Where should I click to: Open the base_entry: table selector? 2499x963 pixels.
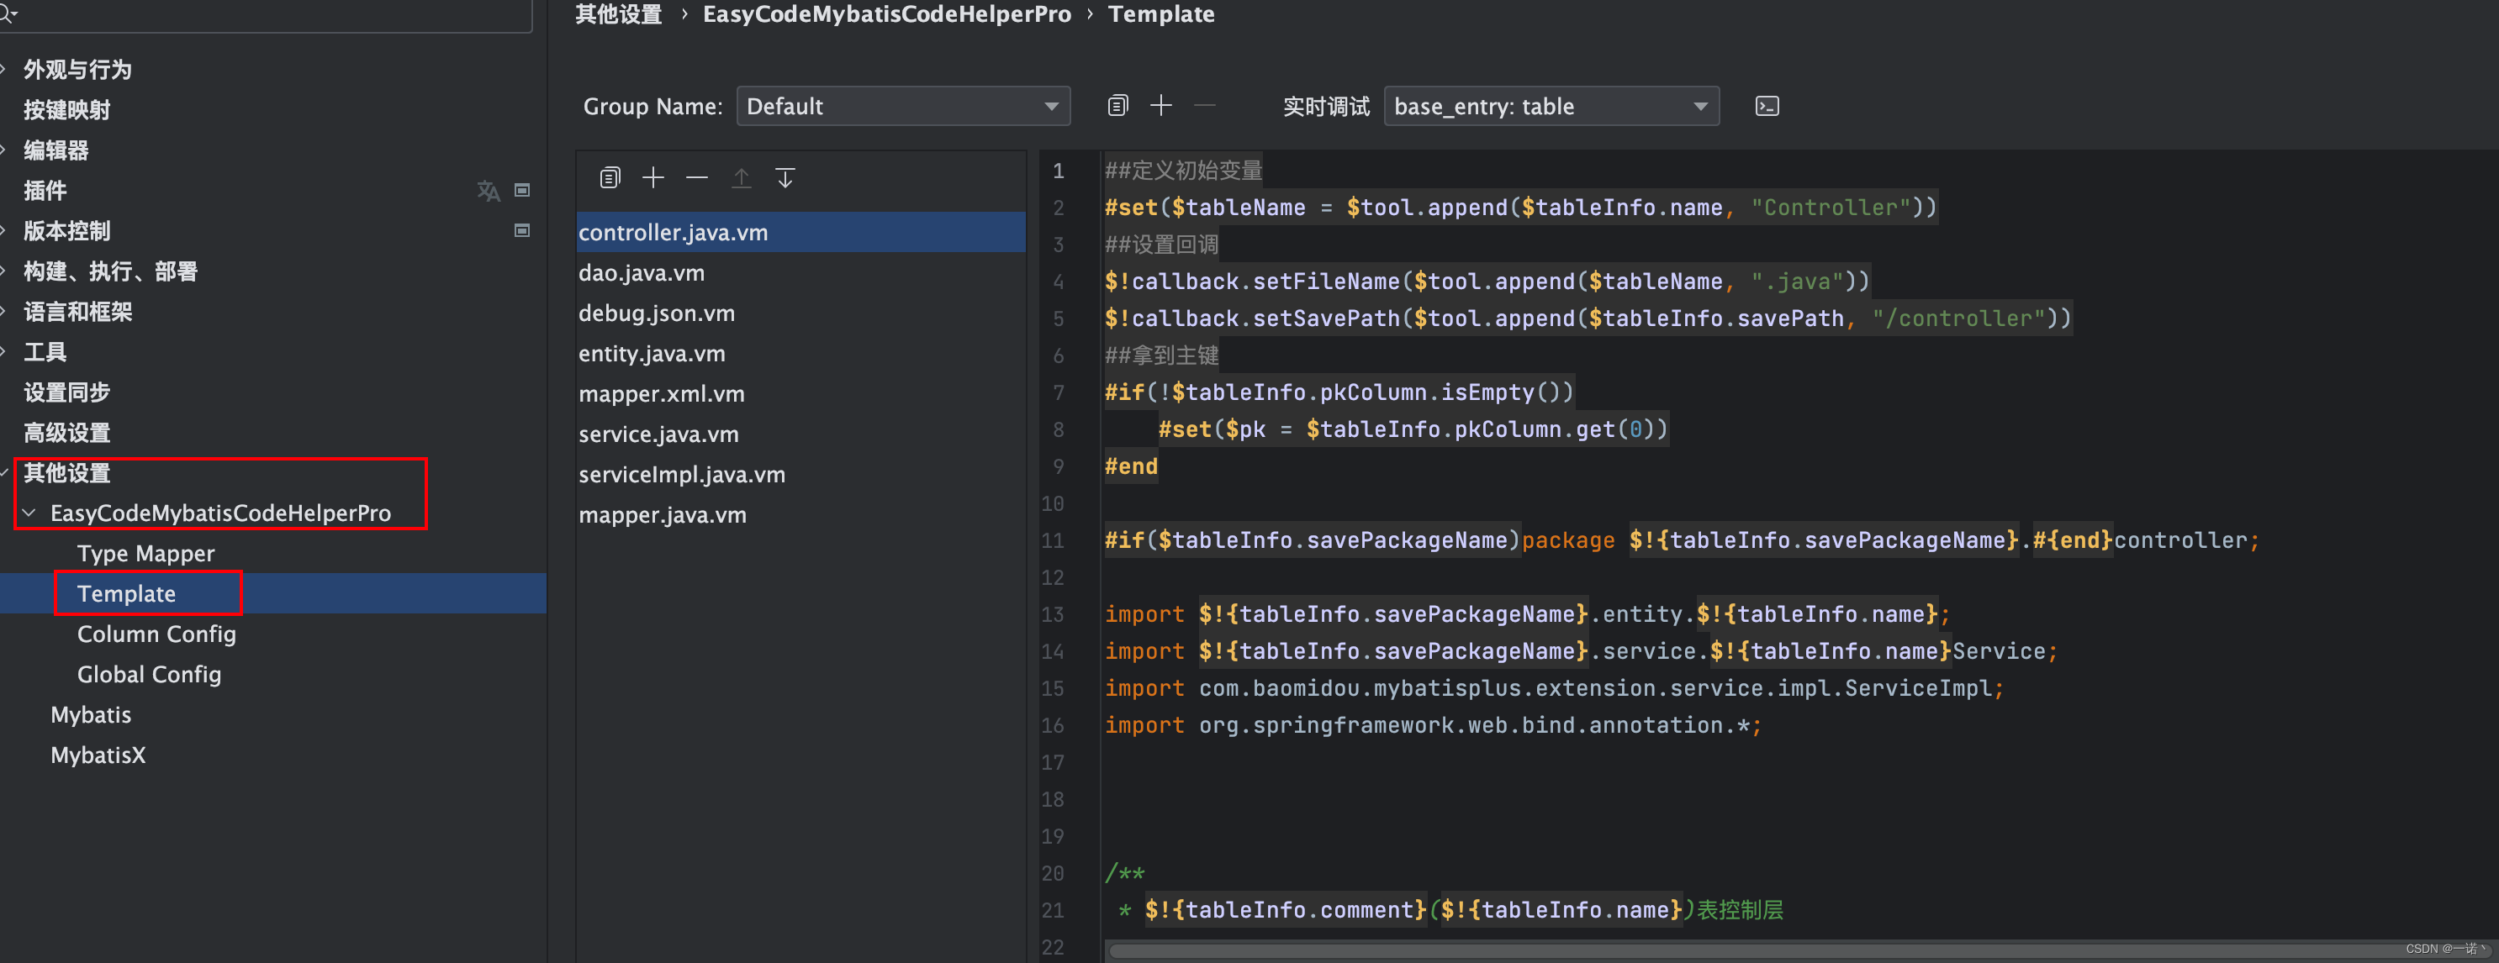[1550, 106]
